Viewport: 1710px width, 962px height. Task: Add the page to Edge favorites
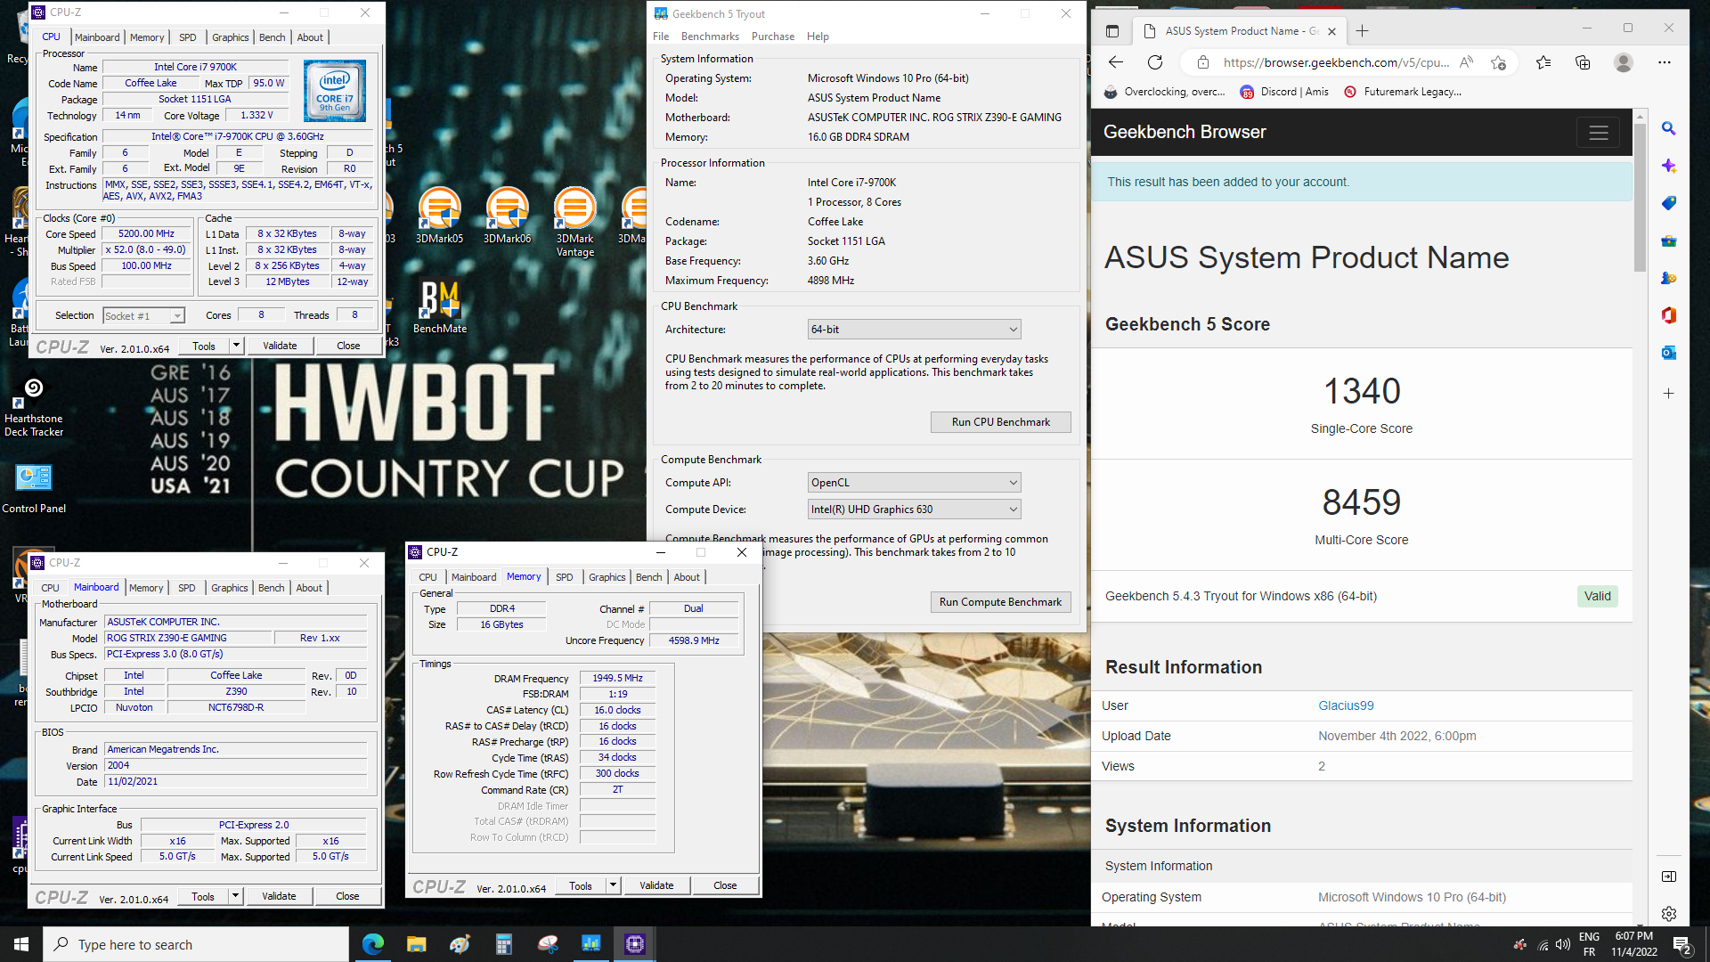click(x=1498, y=62)
